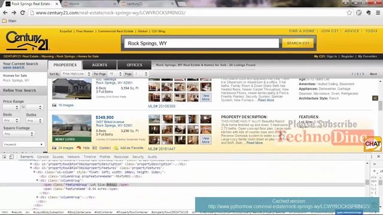Click the Español link
Screen dimensions: 383x215
(66, 31)
